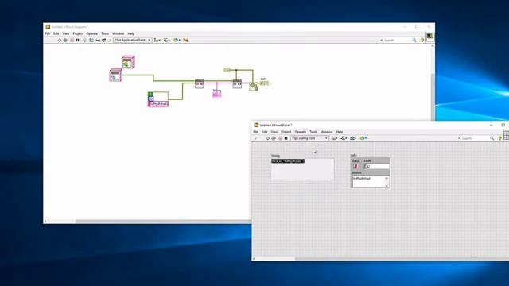Image resolution: width=509 pixels, height=286 pixels.
Task: Select the pink String control terminal
Action: [x=216, y=94]
